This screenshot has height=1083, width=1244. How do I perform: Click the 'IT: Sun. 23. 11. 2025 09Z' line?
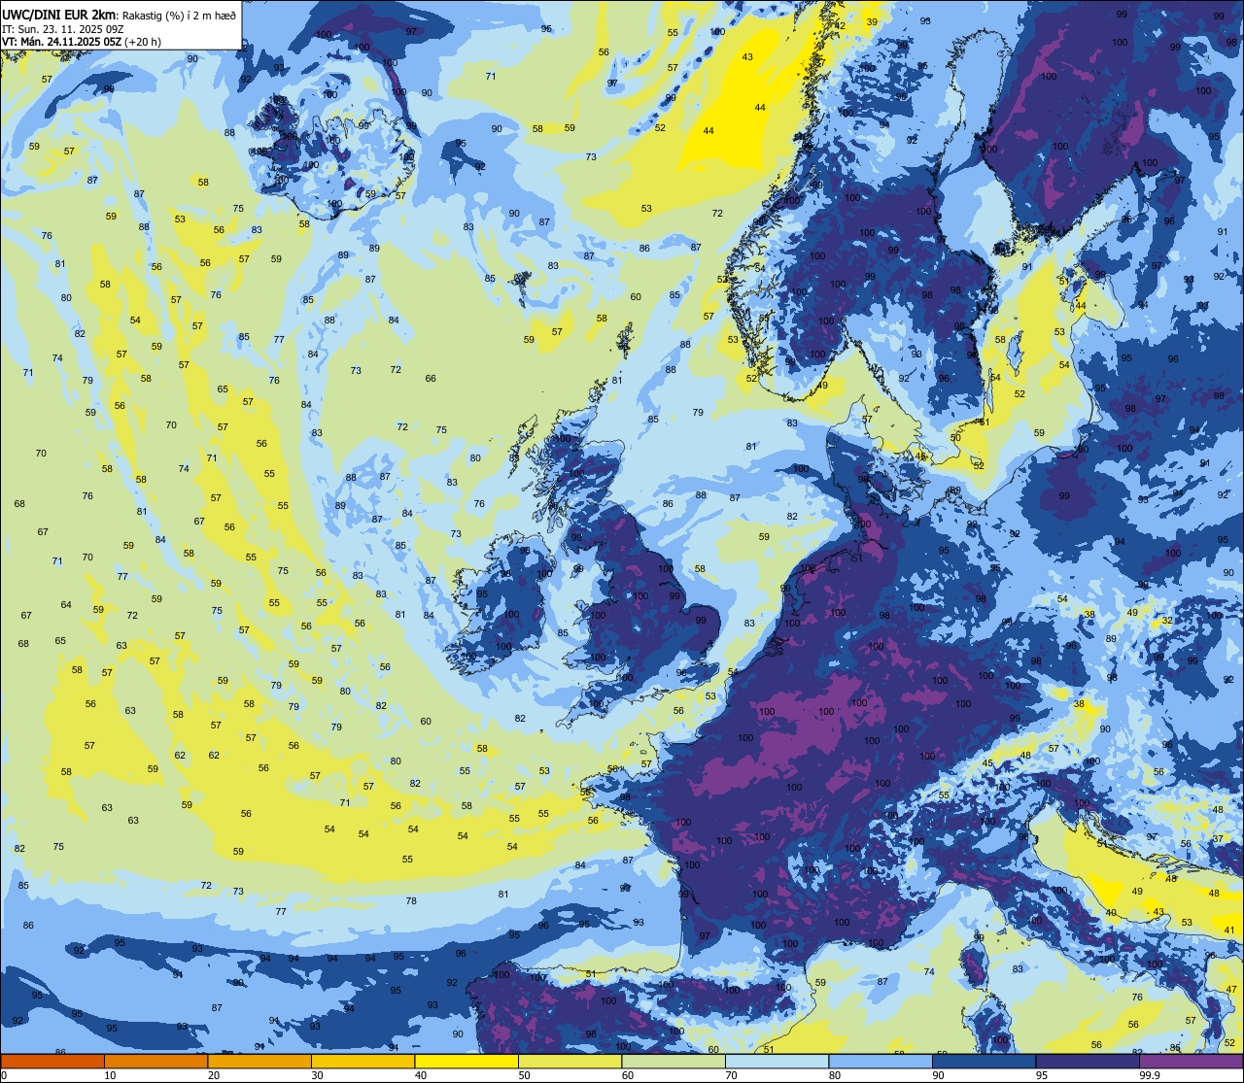coord(62,29)
